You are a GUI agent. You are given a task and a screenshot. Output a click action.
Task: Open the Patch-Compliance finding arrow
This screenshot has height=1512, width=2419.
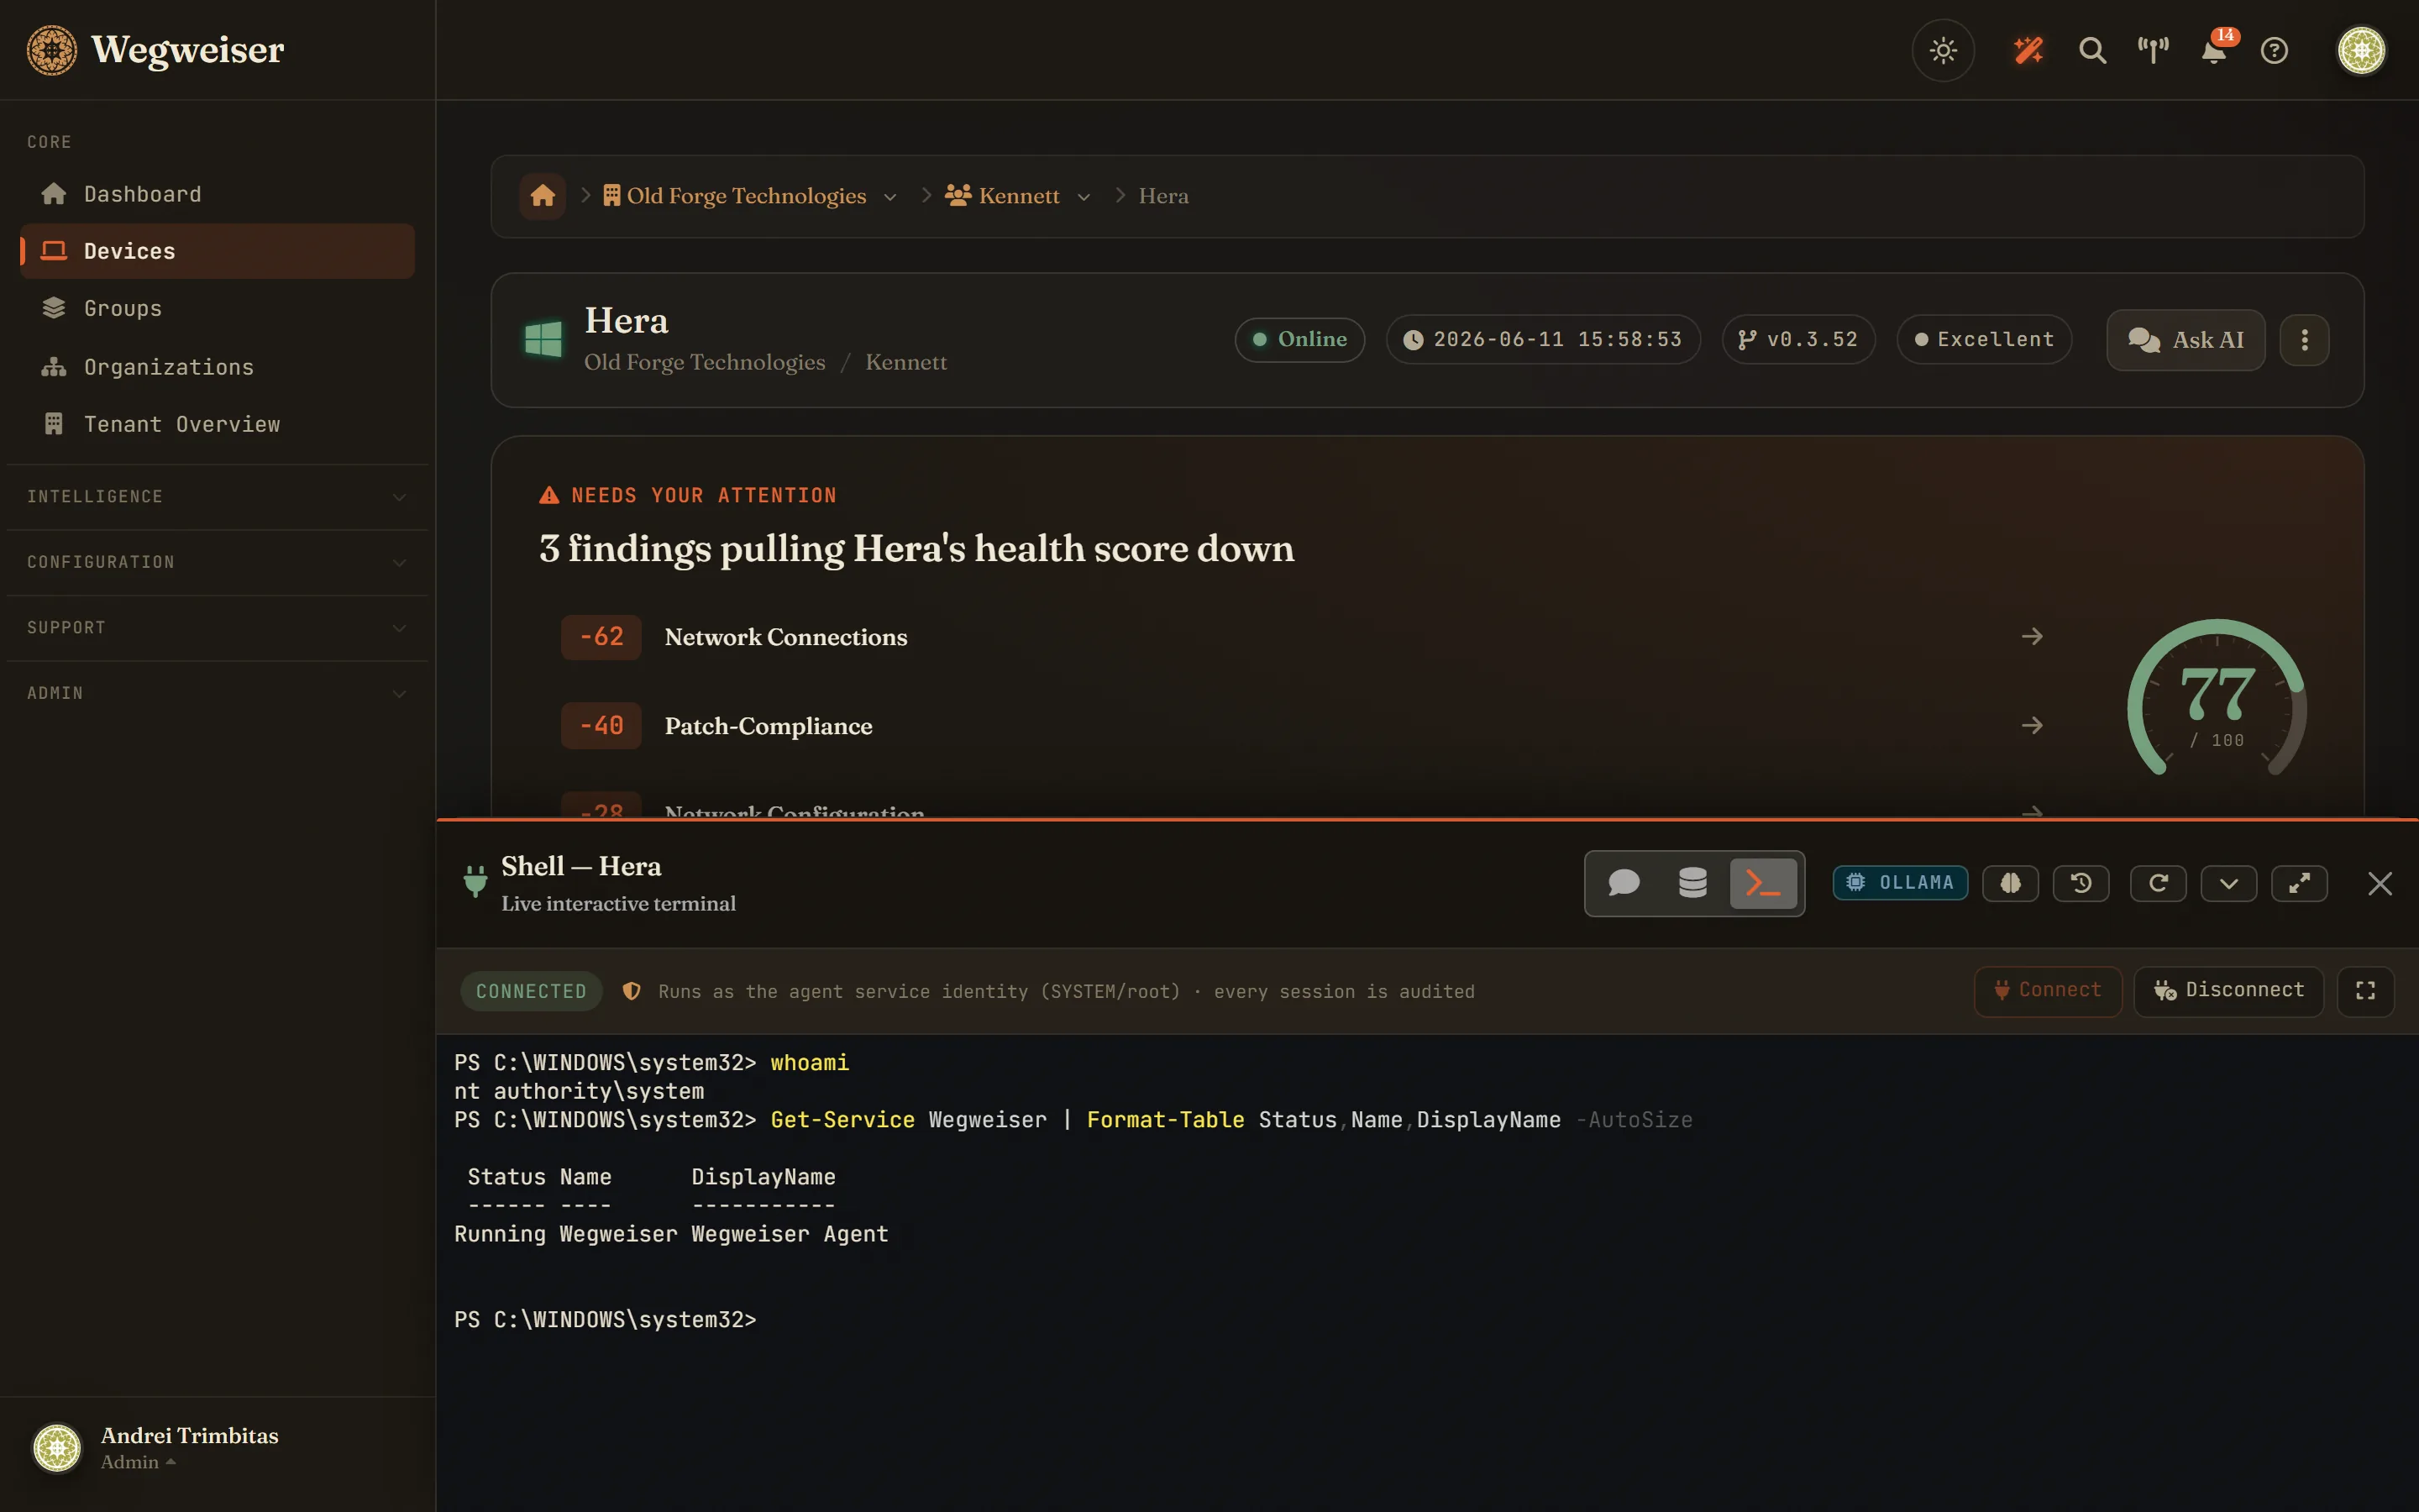pyautogui.click(x=2031, y=726)
